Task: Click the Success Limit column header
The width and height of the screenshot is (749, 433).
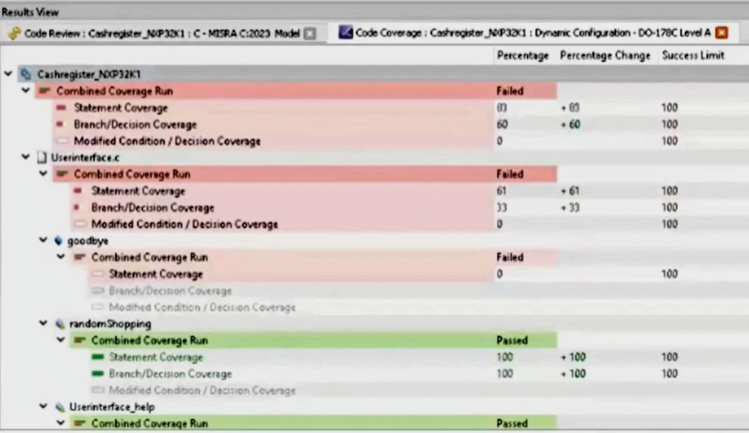Action: pyautogui.click(x=693, y=56)
